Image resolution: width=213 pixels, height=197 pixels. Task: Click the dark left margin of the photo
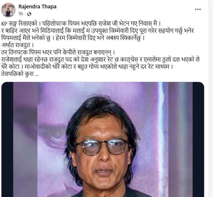click(7, 139)
